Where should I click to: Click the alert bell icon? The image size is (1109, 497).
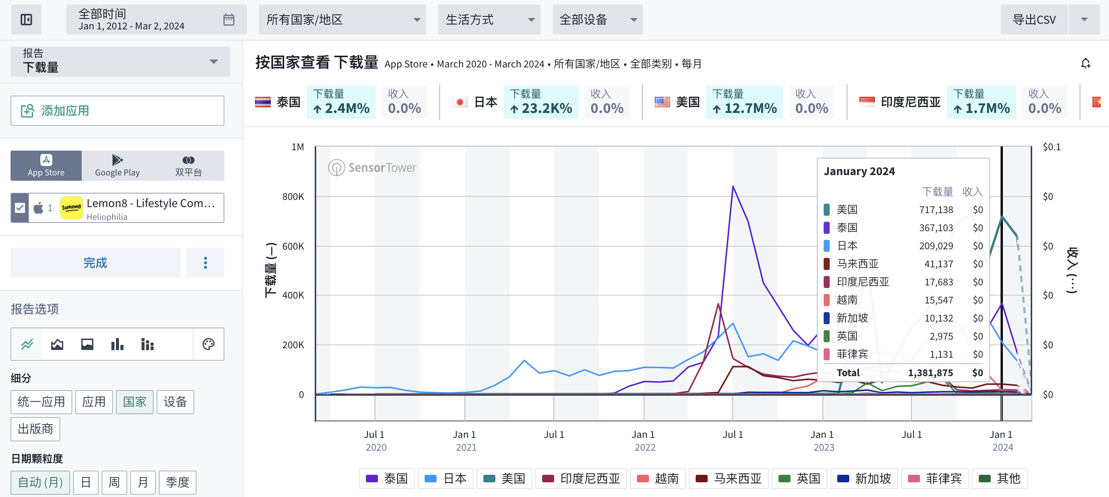pos(1085,64)
